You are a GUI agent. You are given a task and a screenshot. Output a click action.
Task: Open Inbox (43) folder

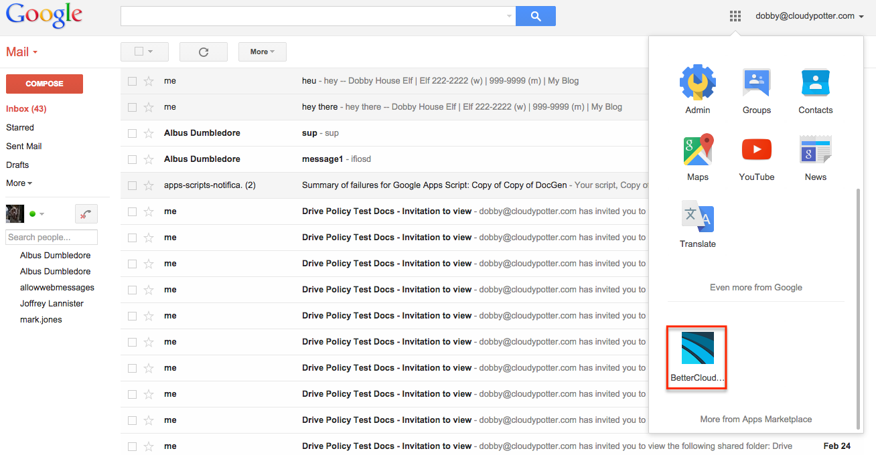click(26, 108)
